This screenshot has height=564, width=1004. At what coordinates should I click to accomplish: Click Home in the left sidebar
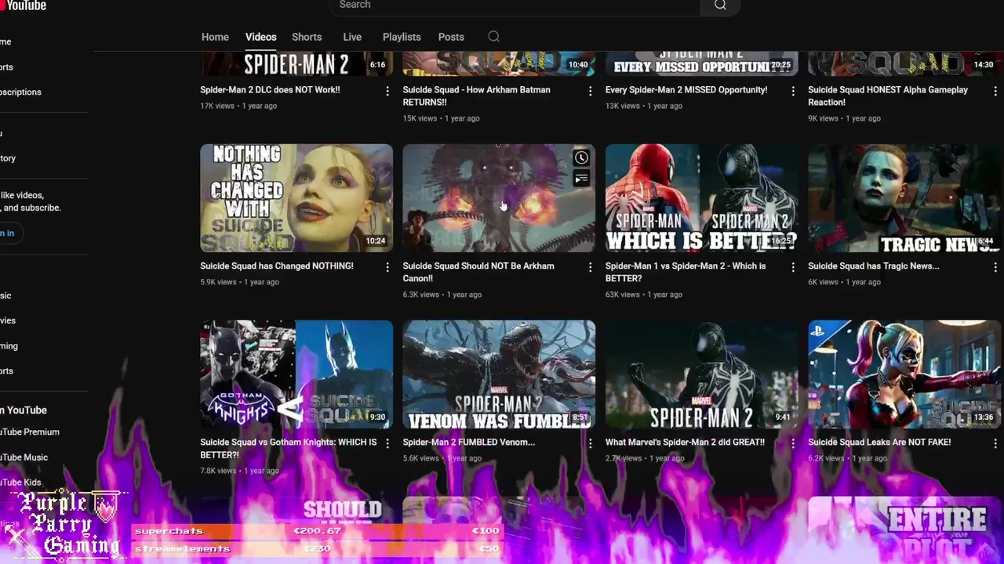[x=5, y=42]
